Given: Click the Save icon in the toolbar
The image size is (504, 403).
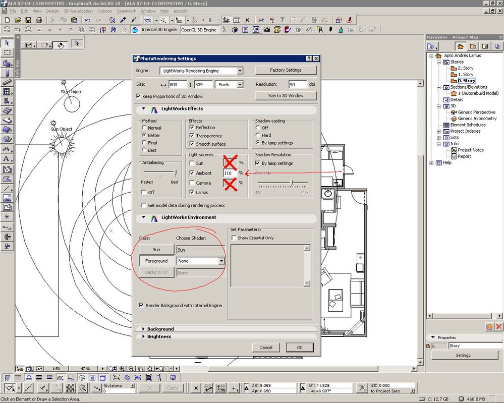Looking at the screenshot, I should [x=28, y=20].
